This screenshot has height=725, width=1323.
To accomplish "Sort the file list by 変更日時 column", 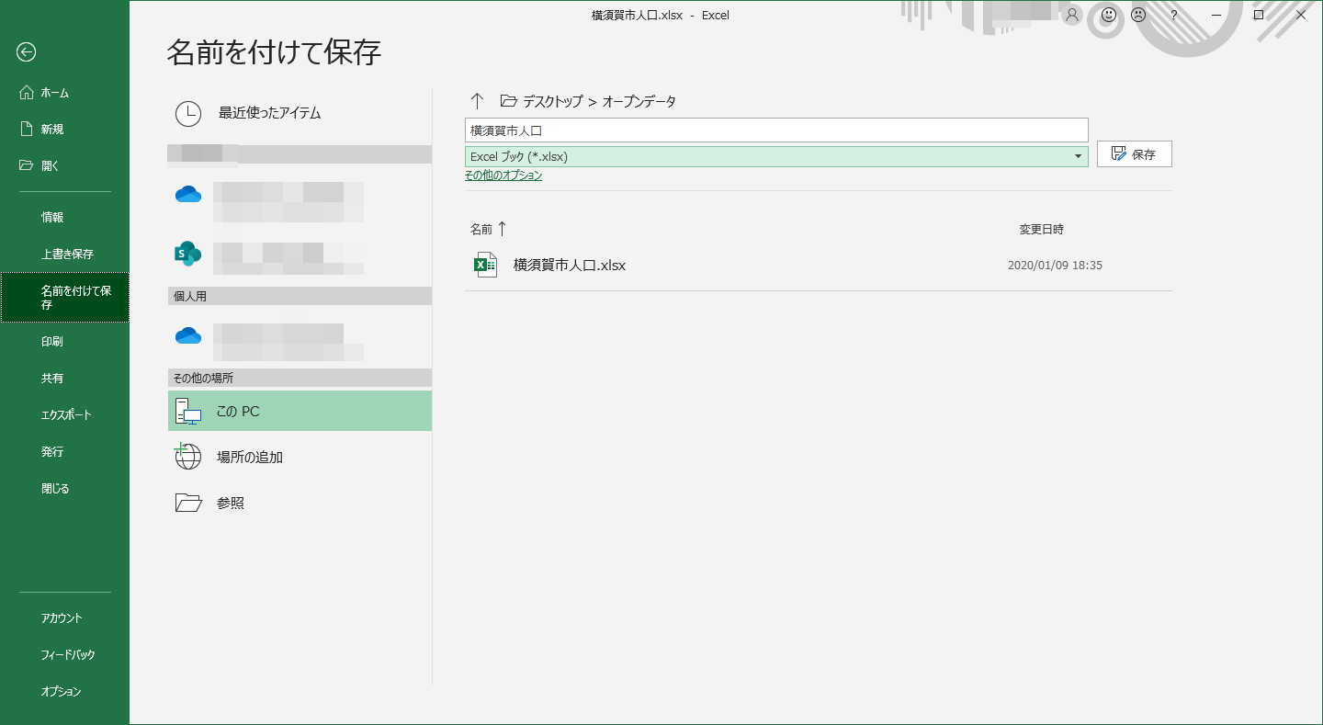I will (x=1041, y=229).
